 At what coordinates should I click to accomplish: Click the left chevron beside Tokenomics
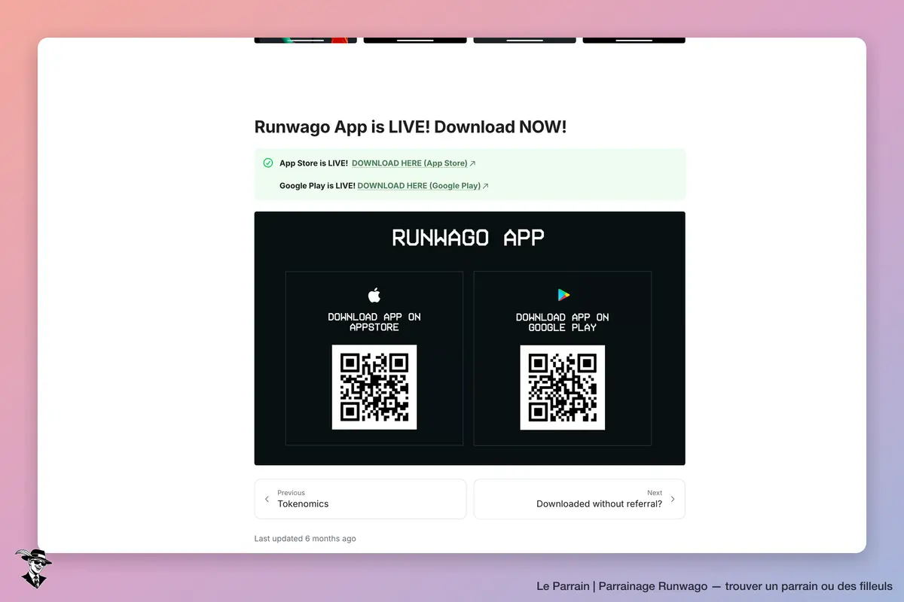point(267,499)
